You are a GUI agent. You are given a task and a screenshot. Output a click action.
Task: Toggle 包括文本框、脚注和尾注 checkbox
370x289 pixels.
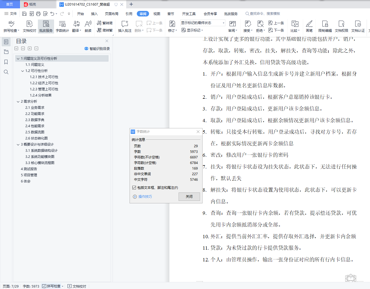click(134, 188)
